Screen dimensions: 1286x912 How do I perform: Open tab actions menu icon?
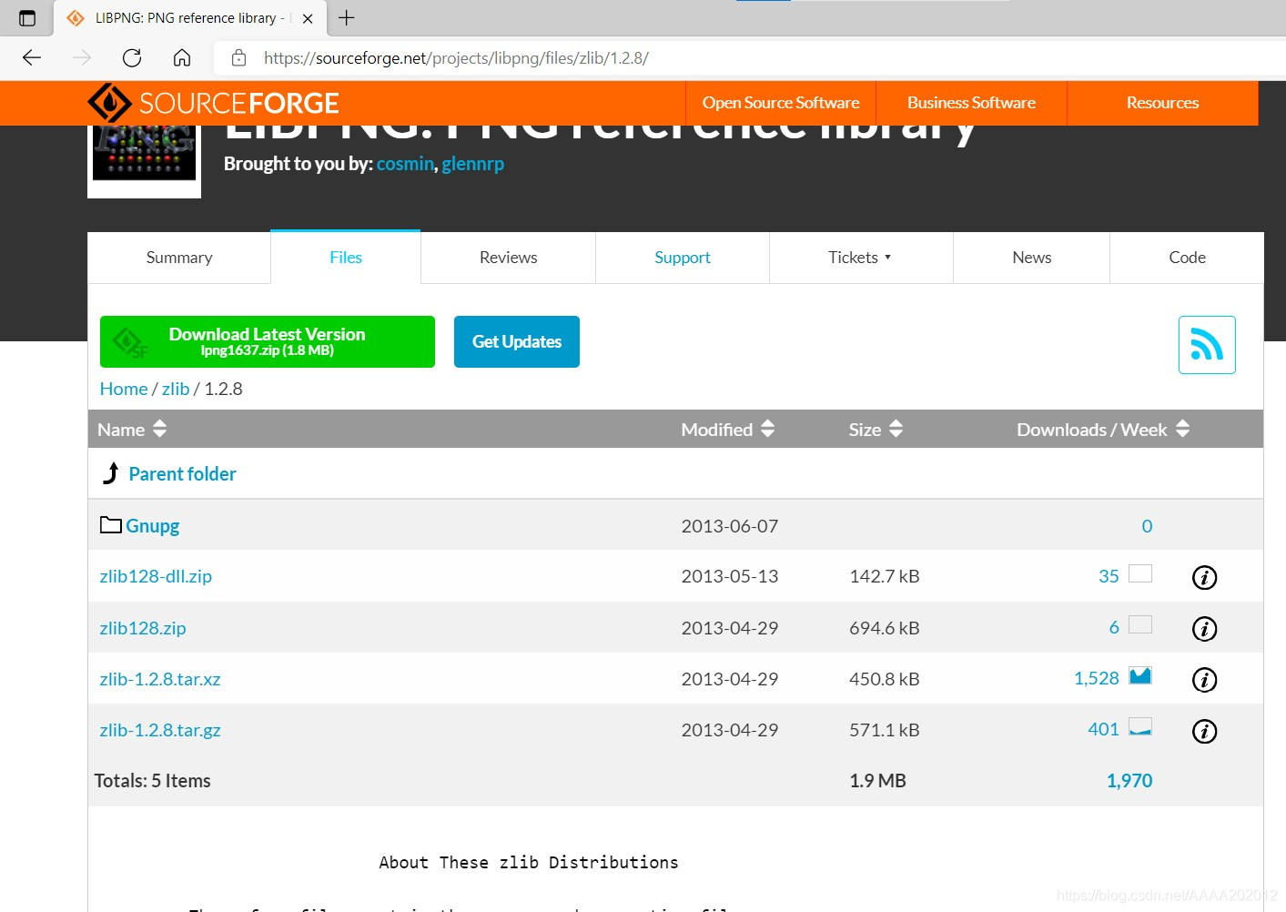[x=27, y=17]
